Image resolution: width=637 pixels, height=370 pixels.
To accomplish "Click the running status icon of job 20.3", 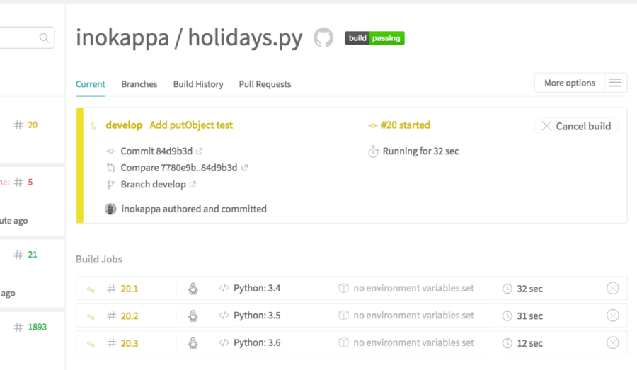I will (91, 344).
